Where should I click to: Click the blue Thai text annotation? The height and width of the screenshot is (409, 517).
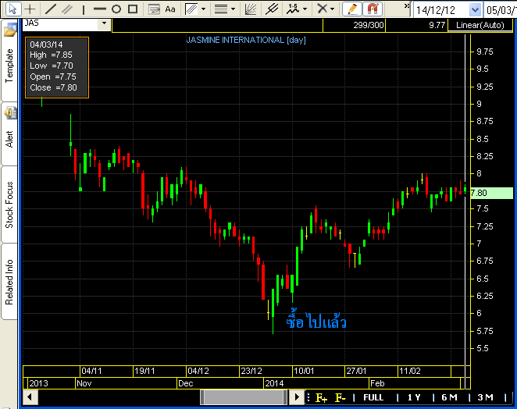(316, 320)
